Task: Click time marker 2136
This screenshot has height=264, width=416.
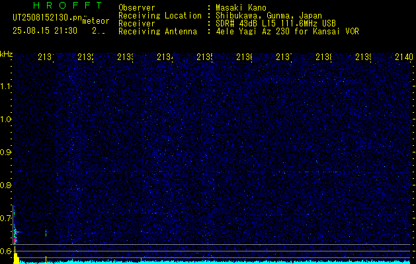Action: [244, 57]
